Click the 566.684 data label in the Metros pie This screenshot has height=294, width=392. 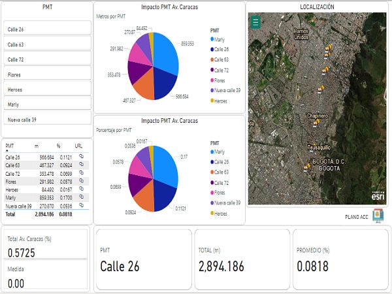(182, 97)
